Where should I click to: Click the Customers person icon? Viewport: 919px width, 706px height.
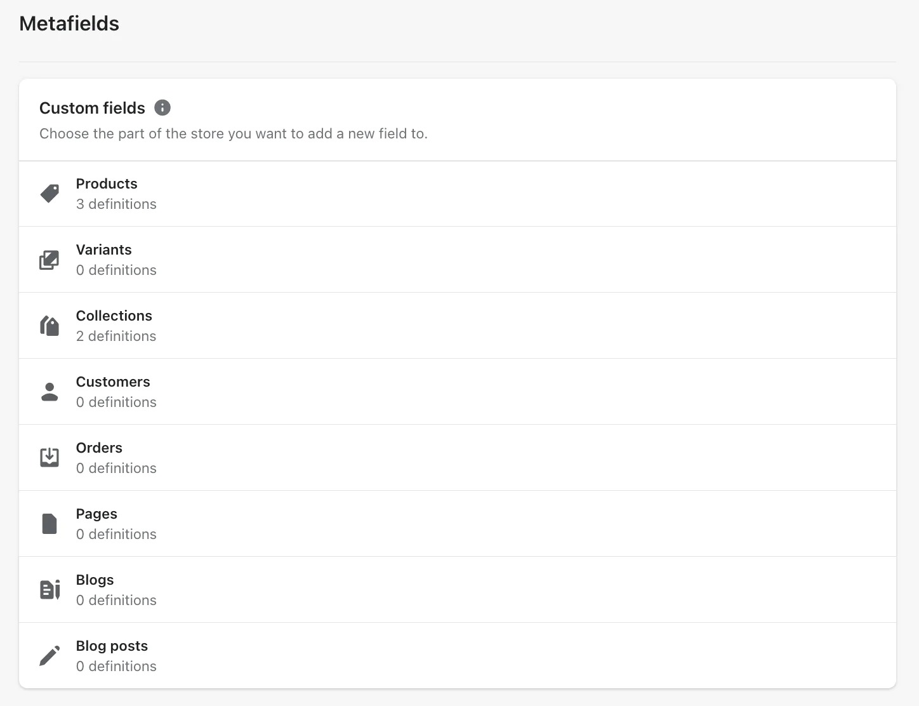point(50,392)
